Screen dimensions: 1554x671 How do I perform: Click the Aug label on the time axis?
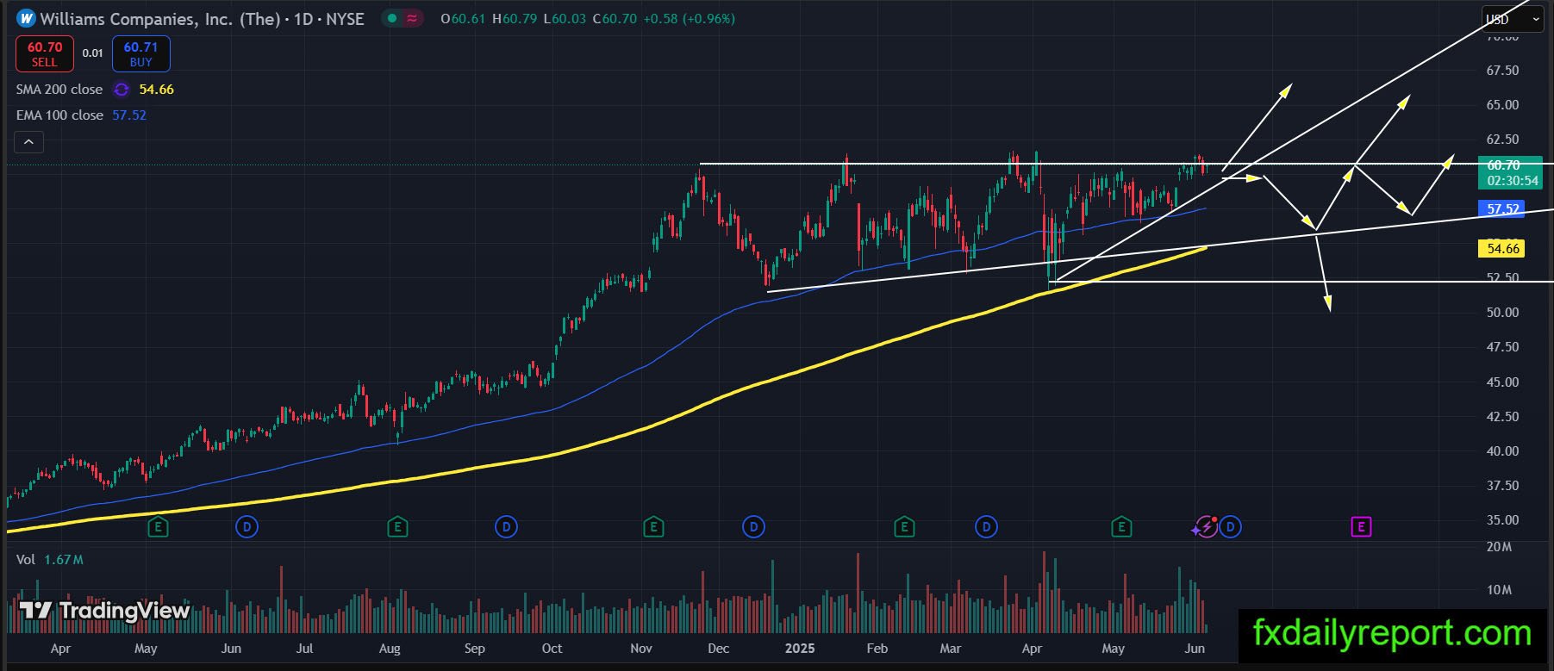(x=390, y=649)
